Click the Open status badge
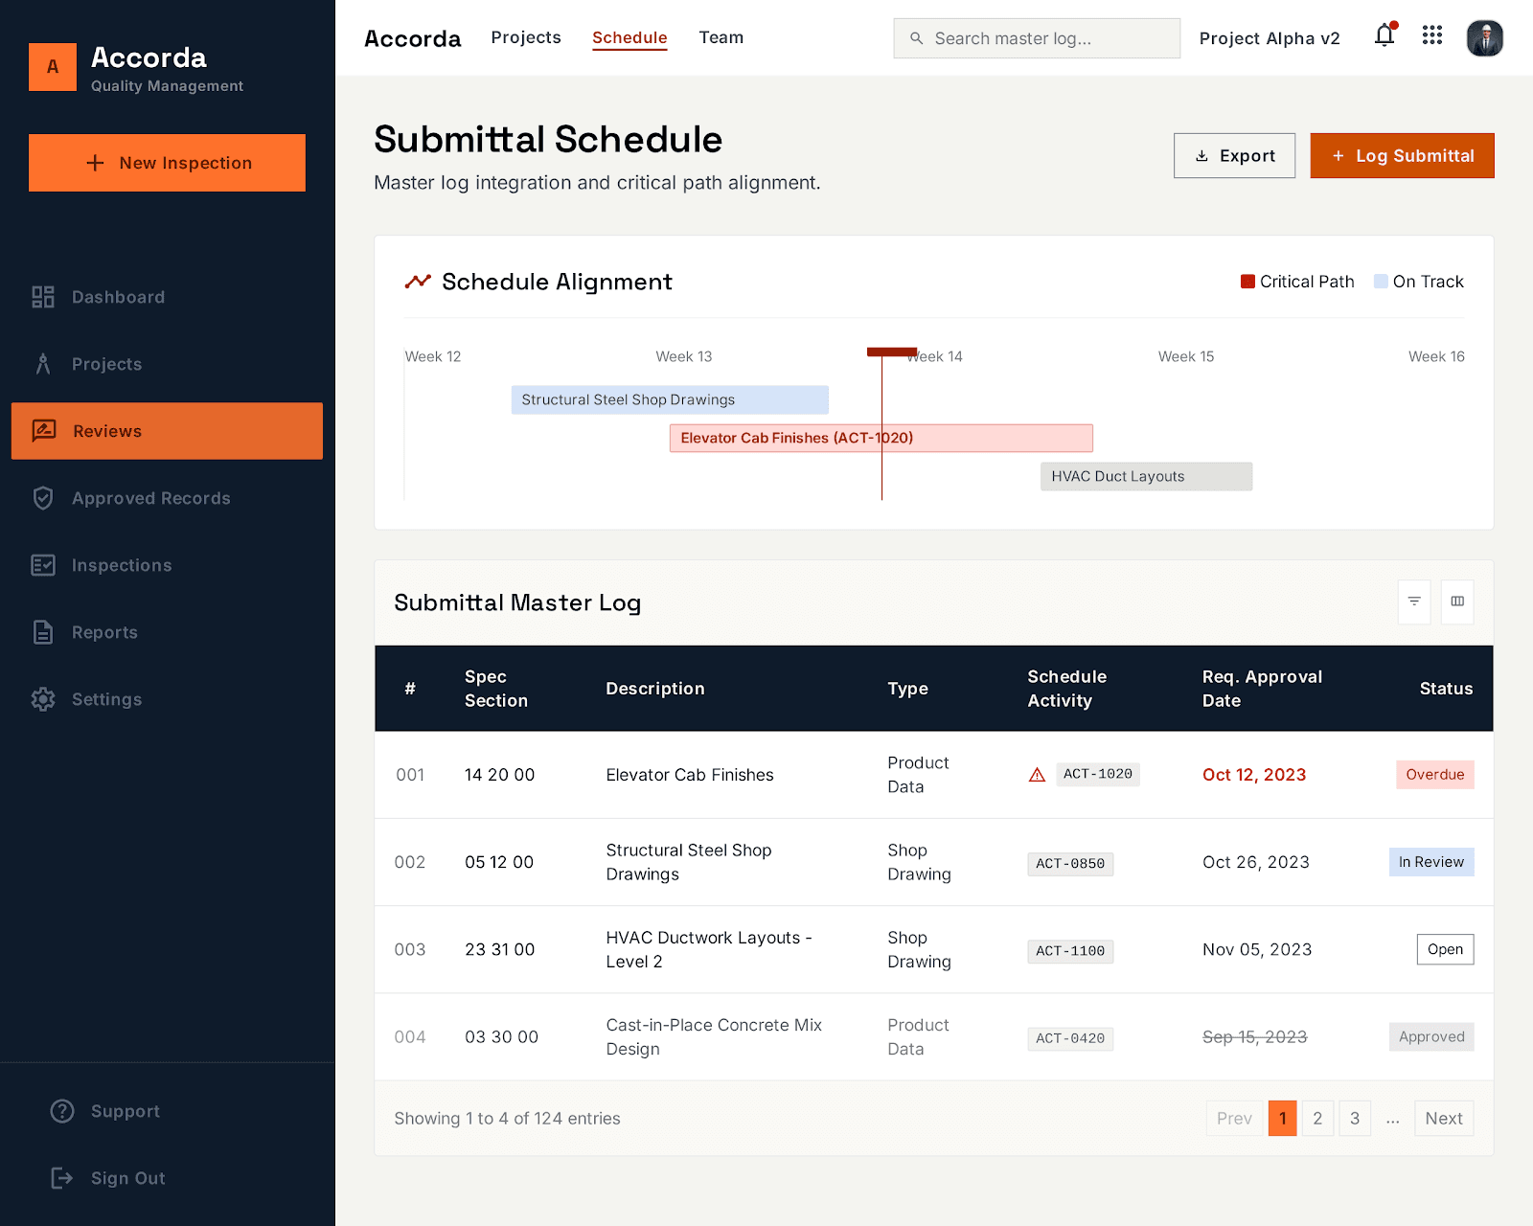1533x1226 pixels. click(1445, 949)
